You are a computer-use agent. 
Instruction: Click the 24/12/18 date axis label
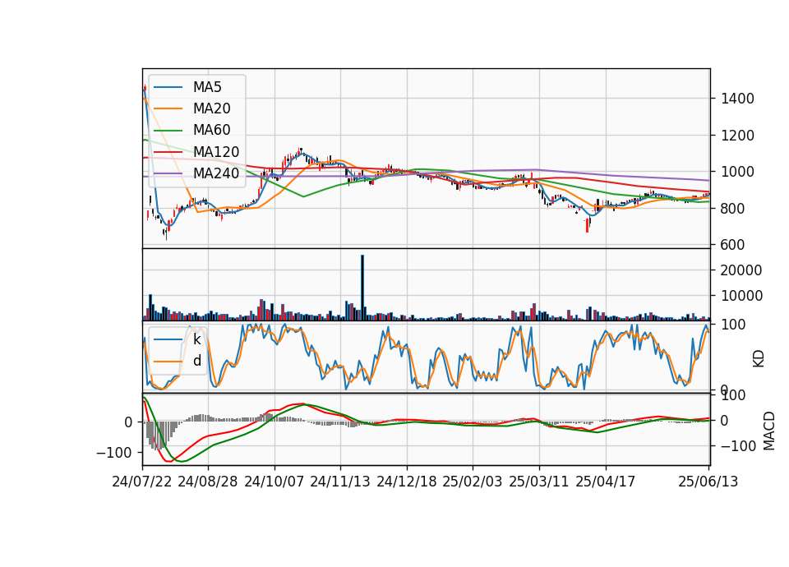407,482
